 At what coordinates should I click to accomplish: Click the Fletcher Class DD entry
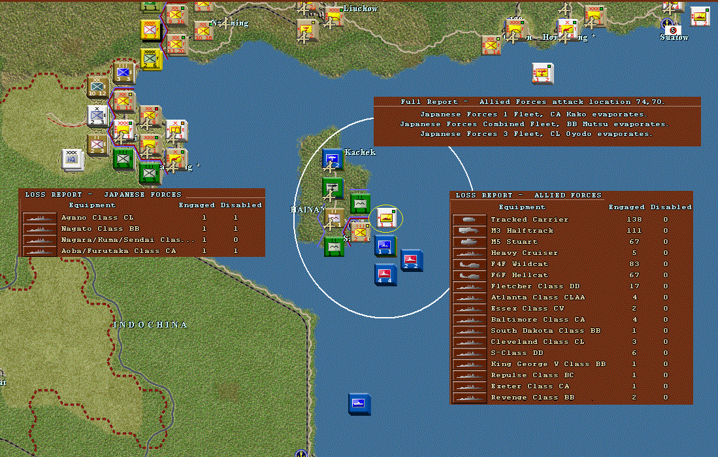(x=535, y=286)
